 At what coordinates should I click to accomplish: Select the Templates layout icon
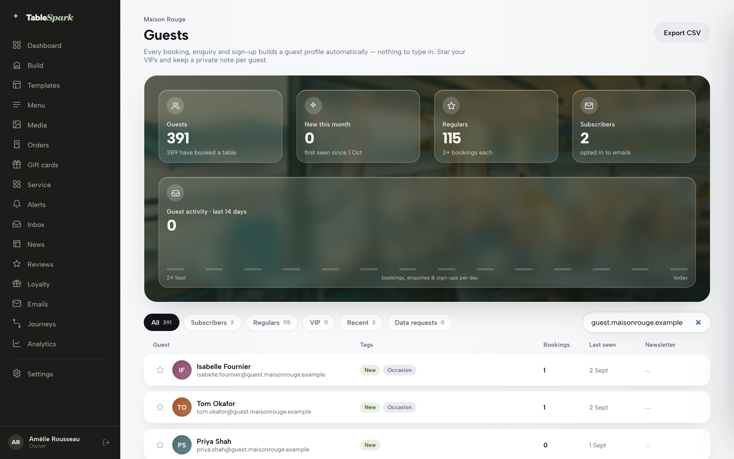17,85
